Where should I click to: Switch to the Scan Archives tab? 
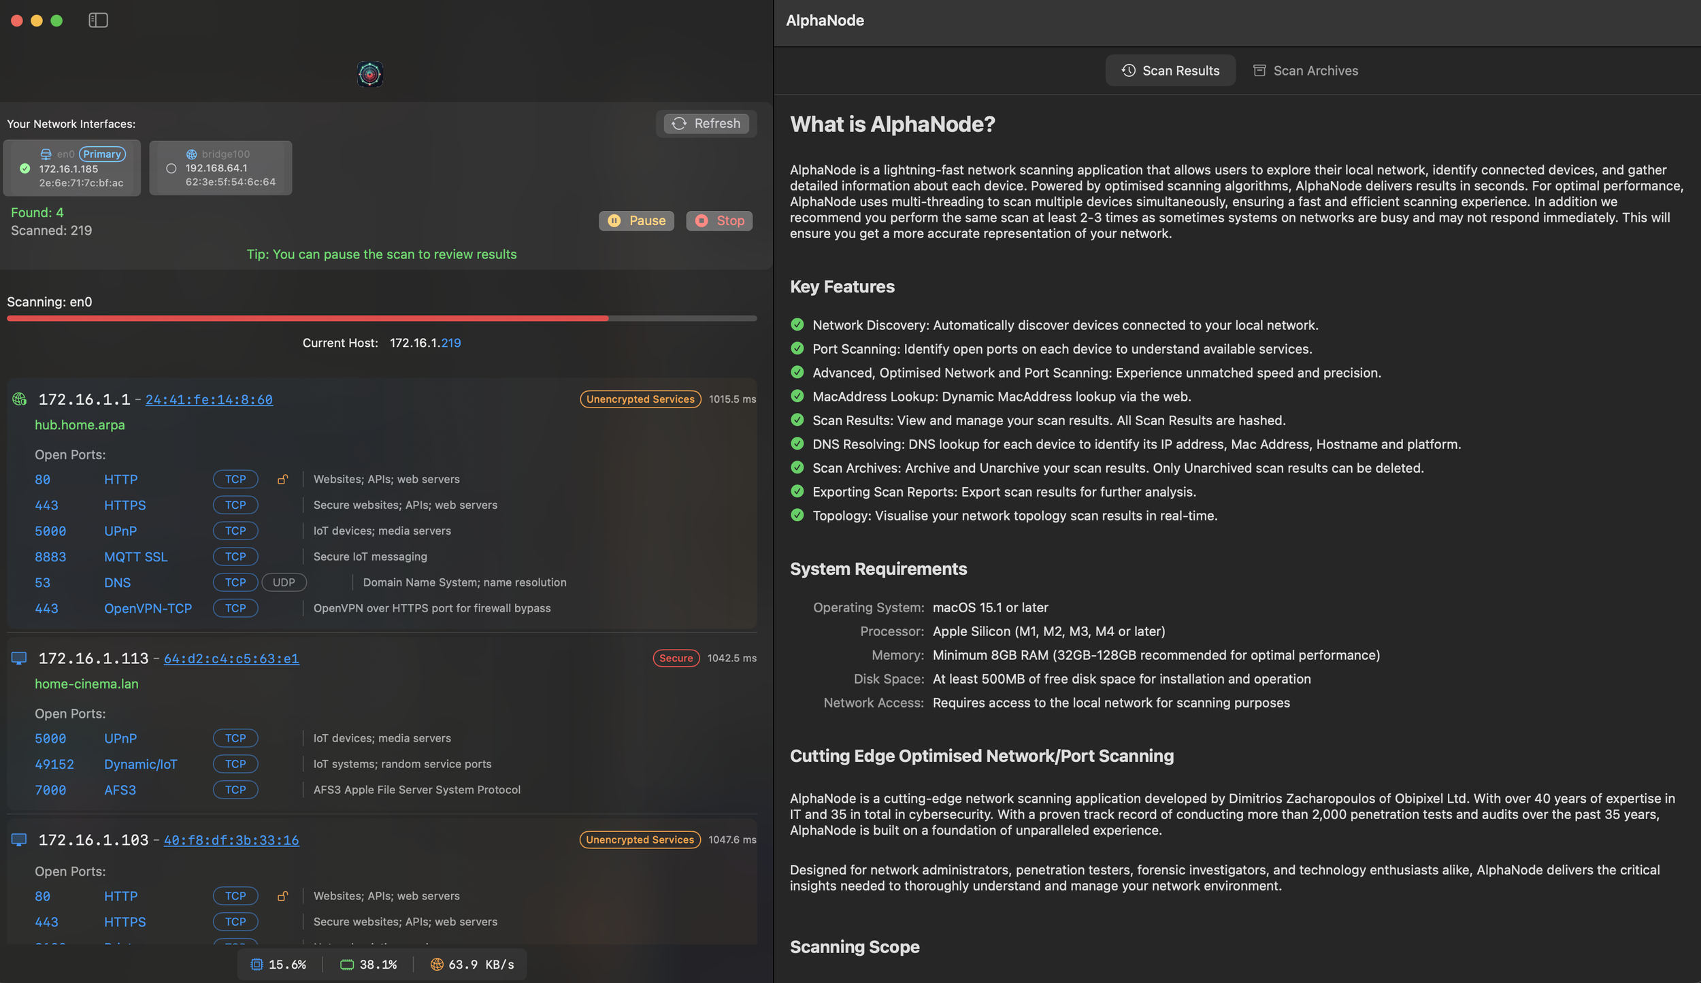pos(1305,71)
